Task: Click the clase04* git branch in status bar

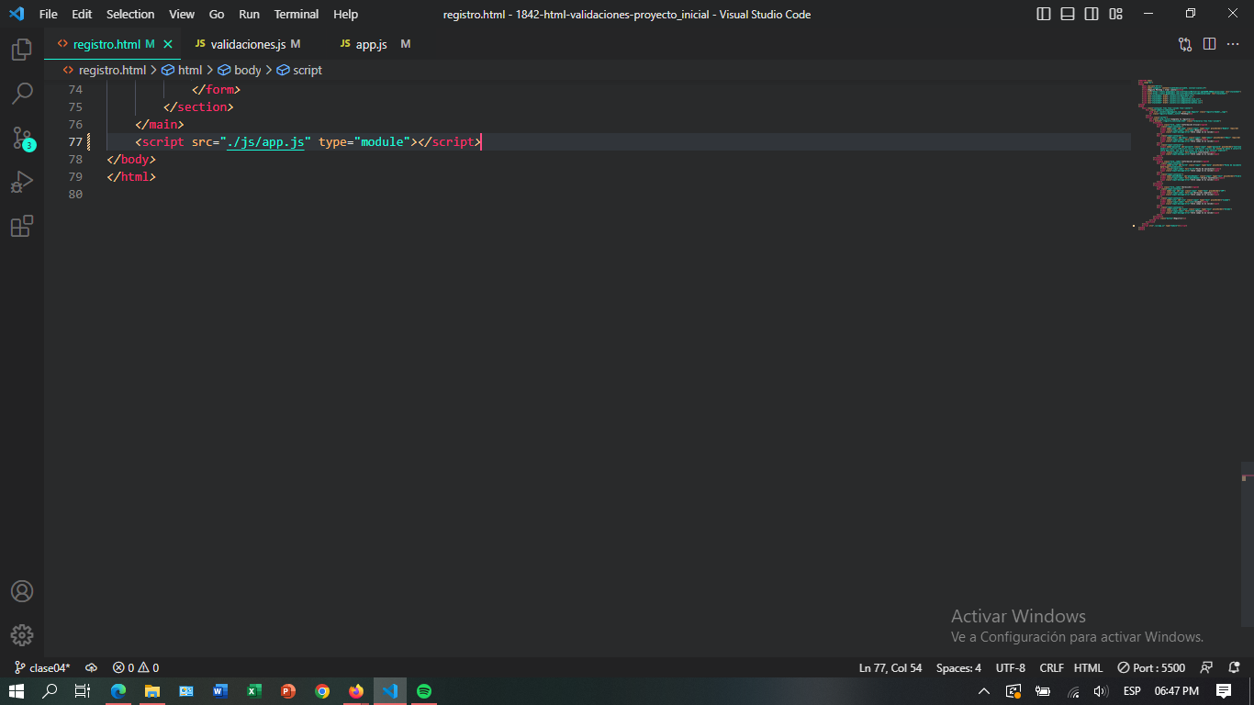Action: pos(42,667)
